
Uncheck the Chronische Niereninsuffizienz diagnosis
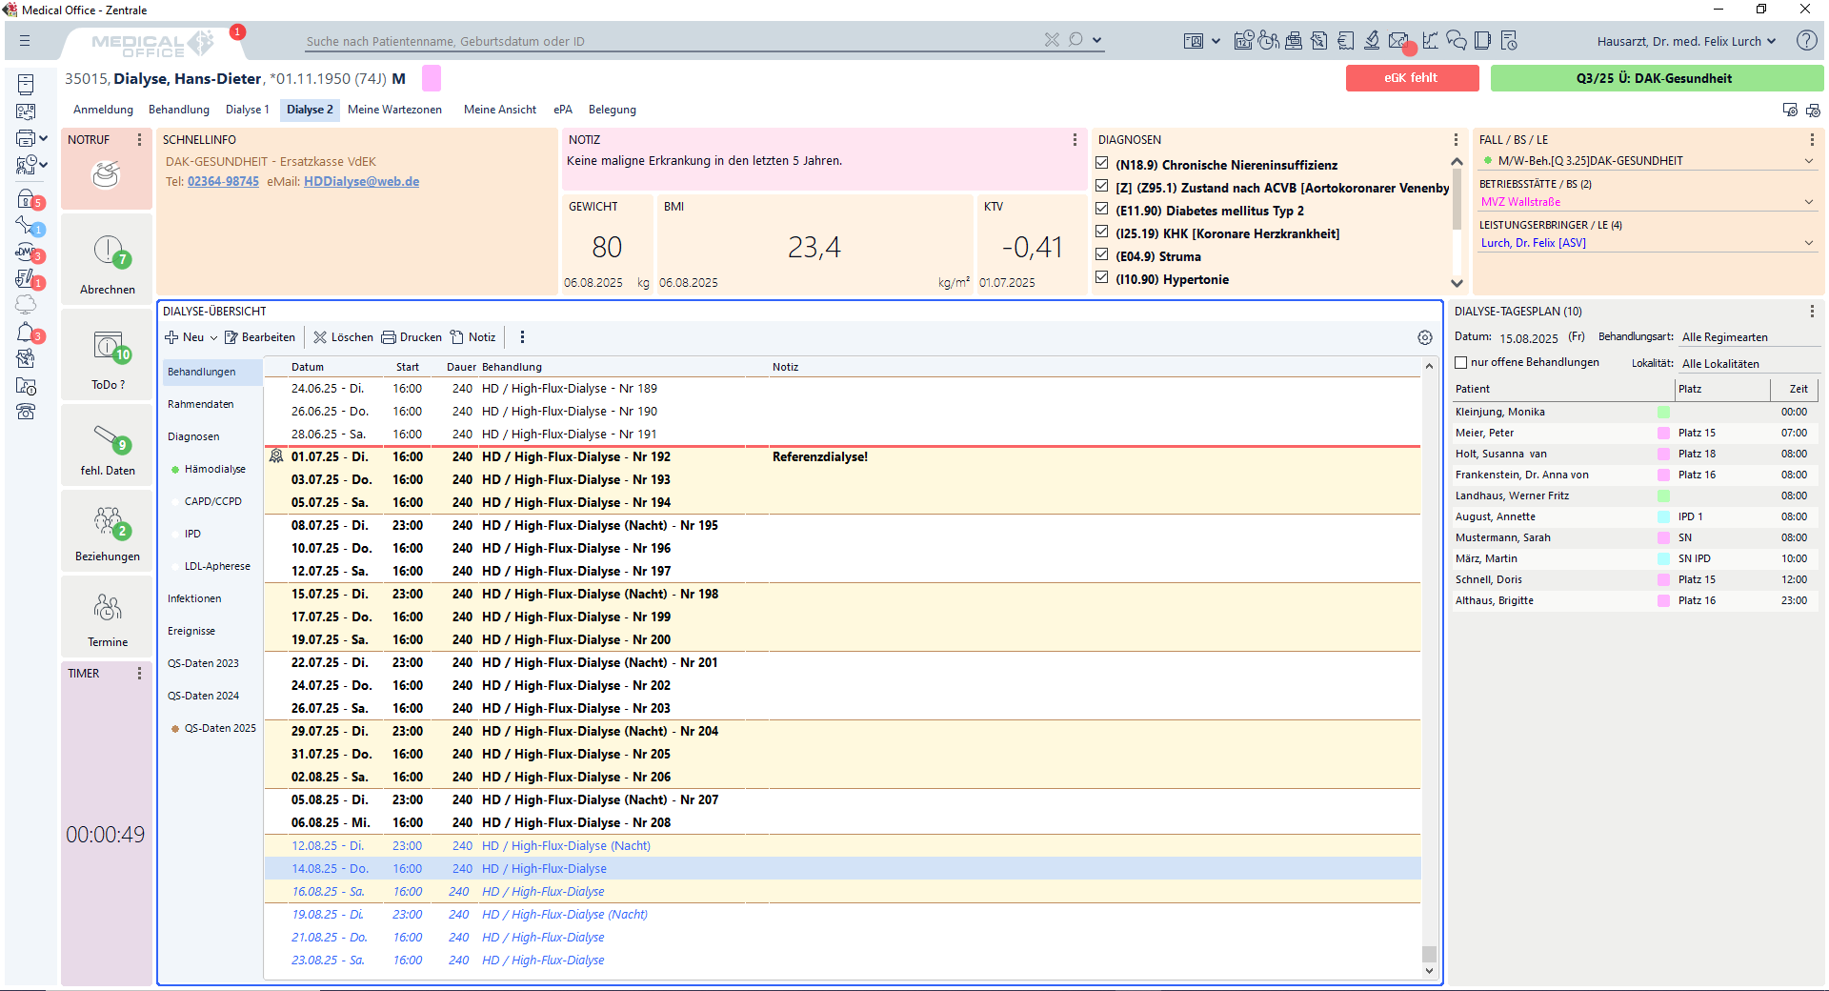coord(1102,164)
